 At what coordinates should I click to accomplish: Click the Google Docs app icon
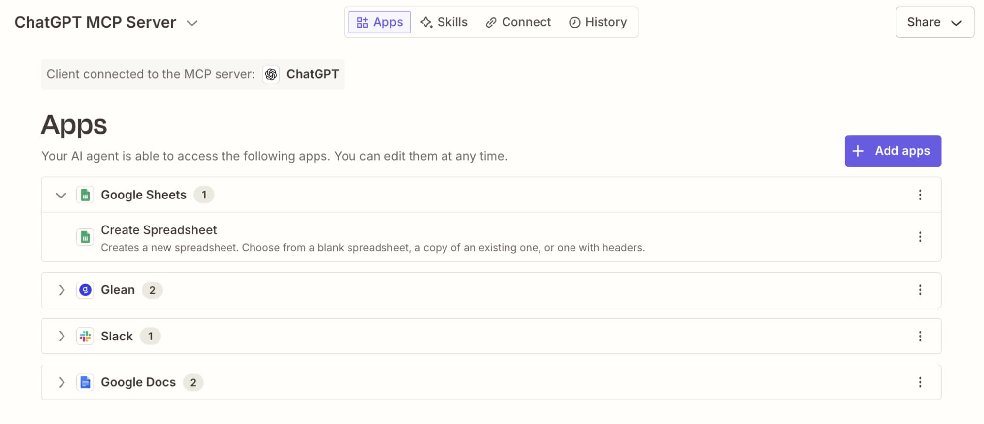coord(85,383)
